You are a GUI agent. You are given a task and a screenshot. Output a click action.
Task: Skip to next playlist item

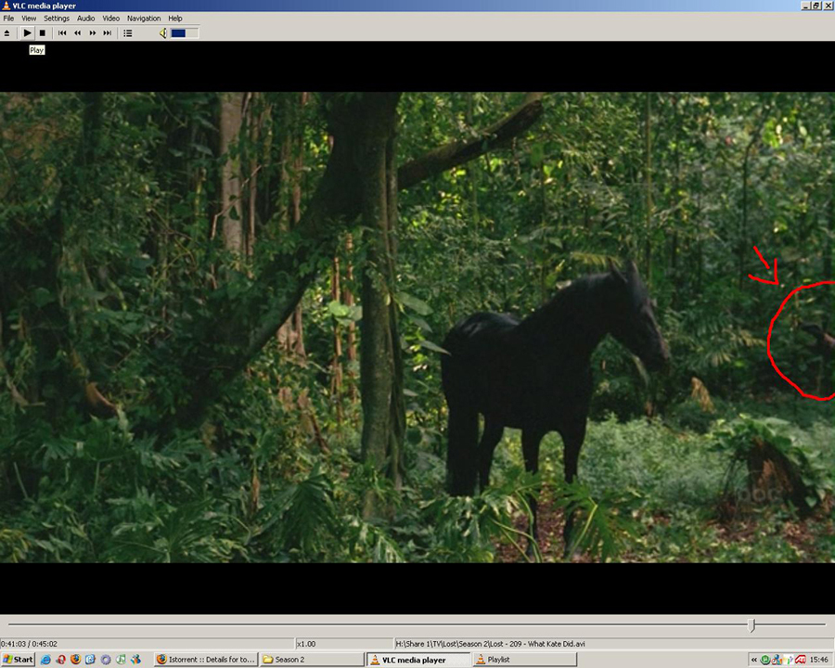(x=108, y=33)
